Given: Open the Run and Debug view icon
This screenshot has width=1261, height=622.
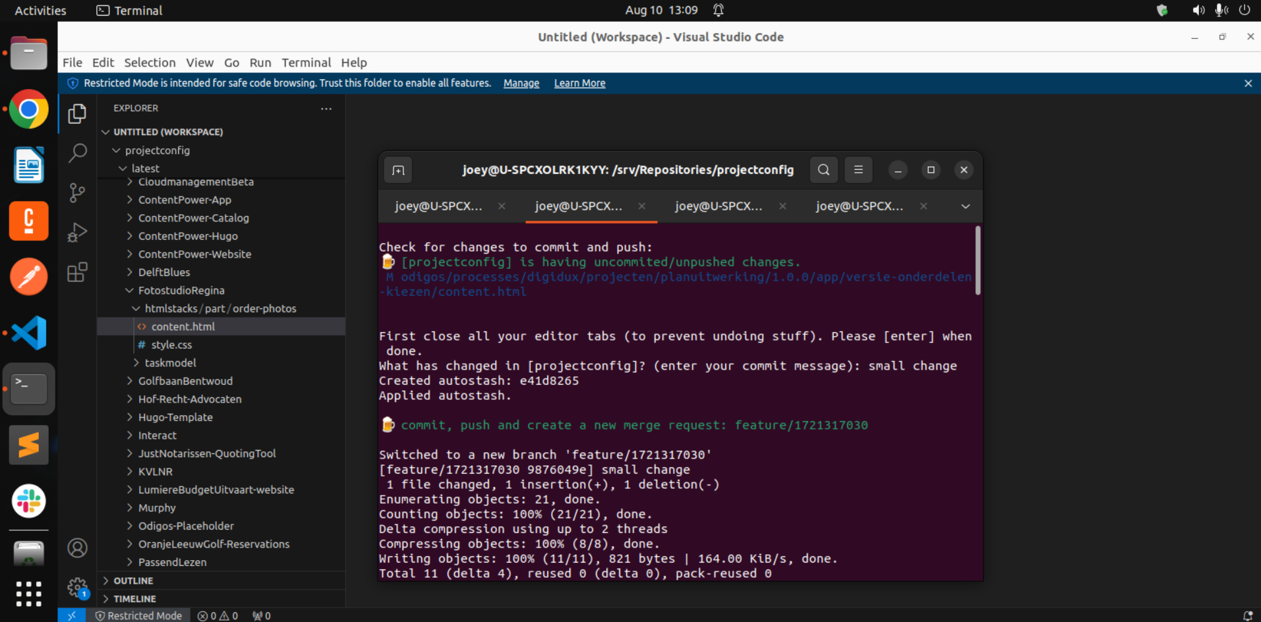Looking at the screenshot, I should coord(77,233).
